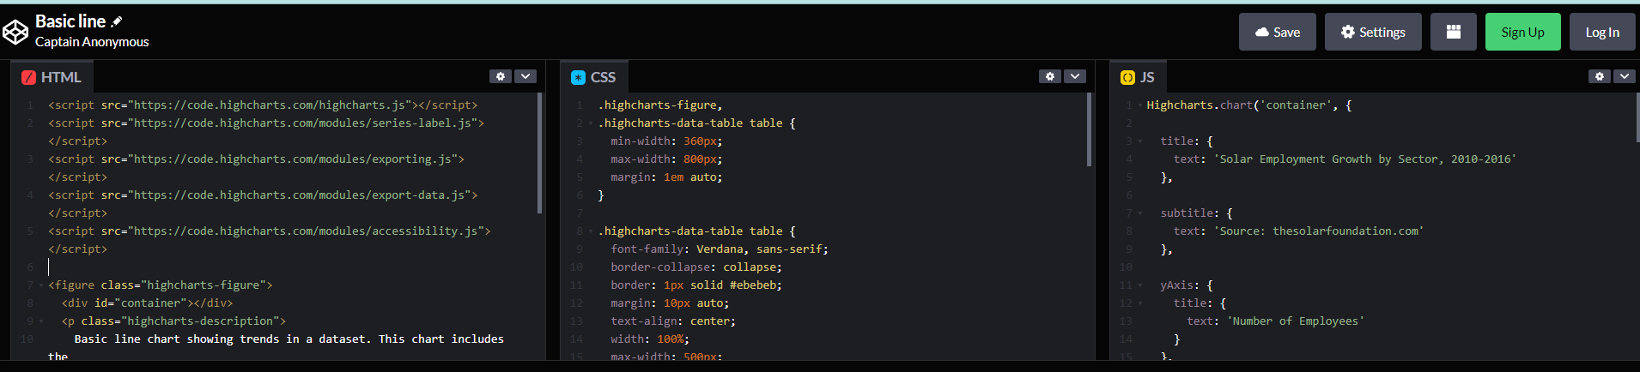The width and height of the screenshot is (1640, 372).
Task: Click 'Number of Employees' text line
Action: (x=1275, y=321)
